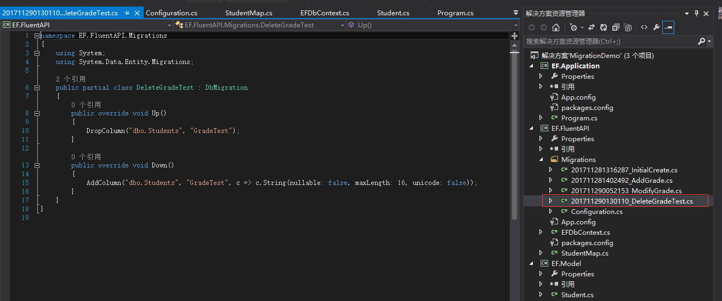Click the Solution Explorer search box

[x=610, y=41]
